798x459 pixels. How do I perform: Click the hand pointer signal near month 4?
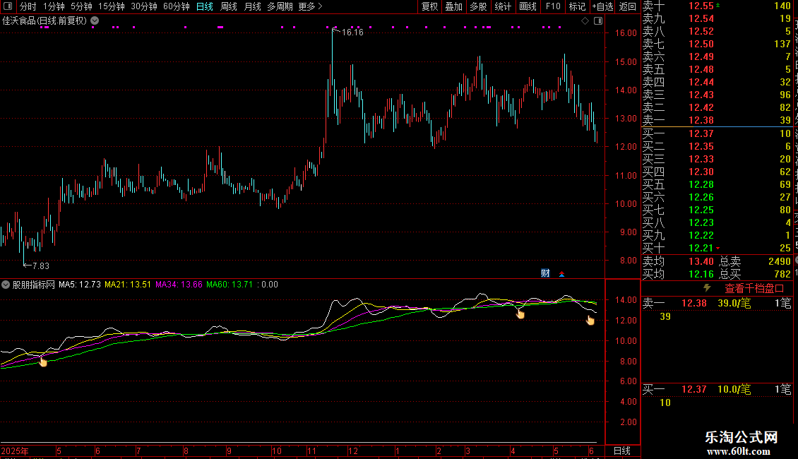520,314
